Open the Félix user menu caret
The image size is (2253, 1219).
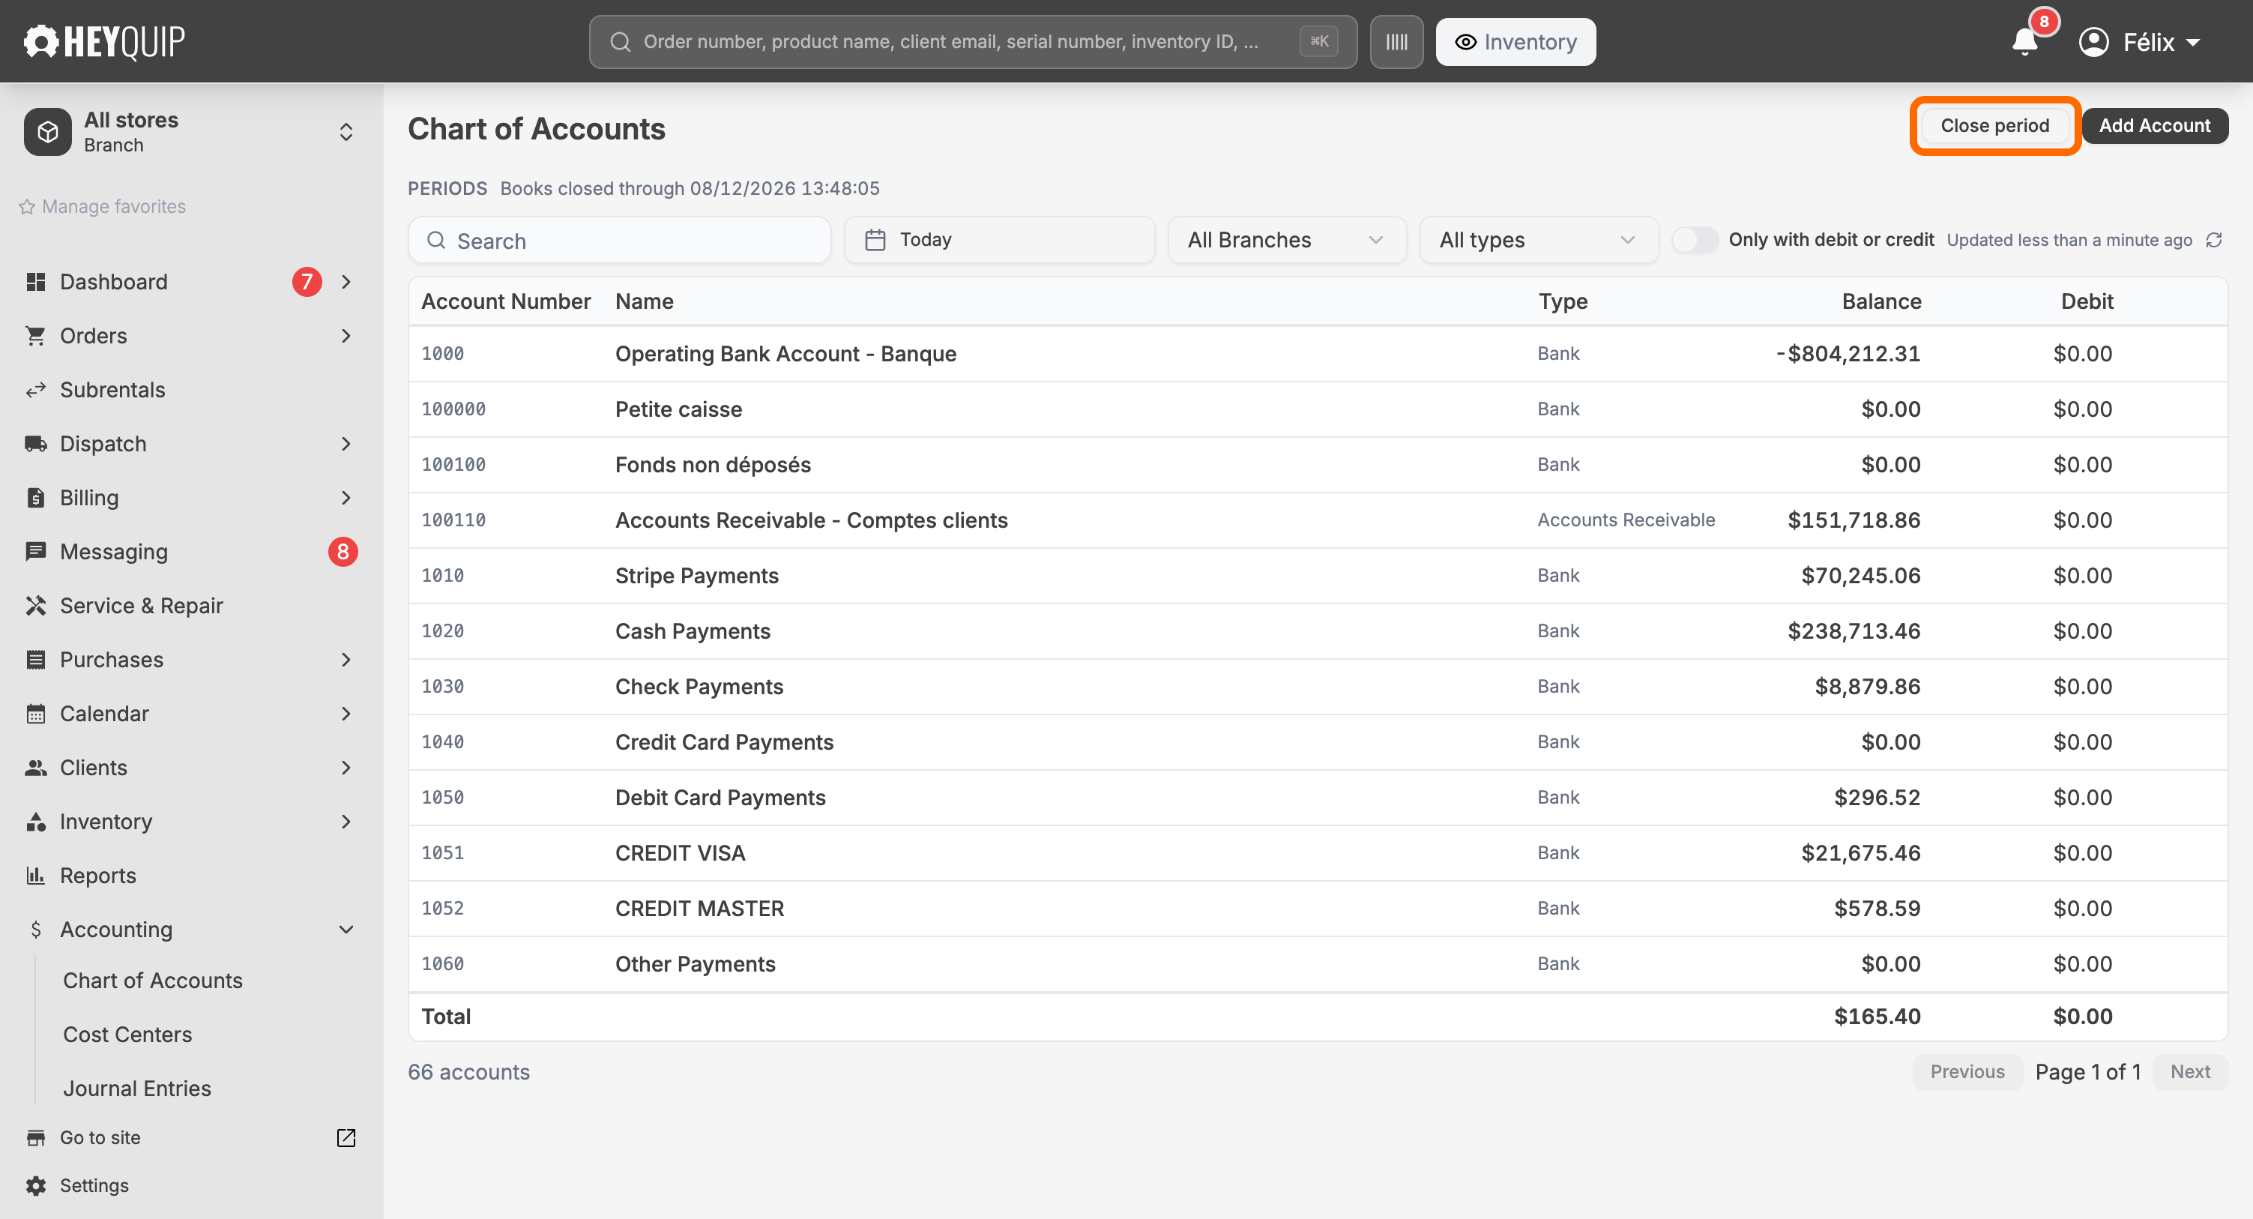[x=2194, y=42]
